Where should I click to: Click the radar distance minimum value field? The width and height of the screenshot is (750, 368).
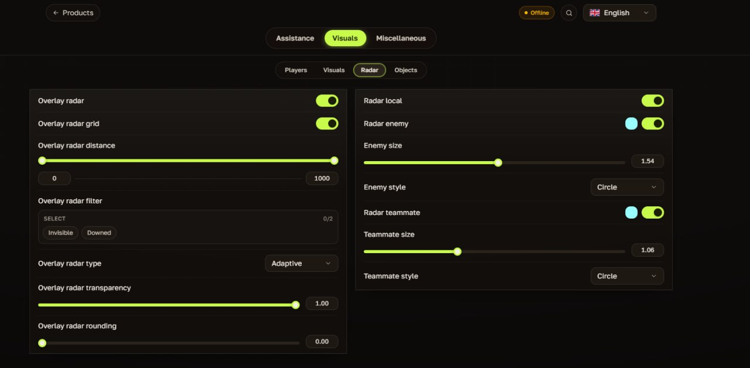tap(54, 178)
